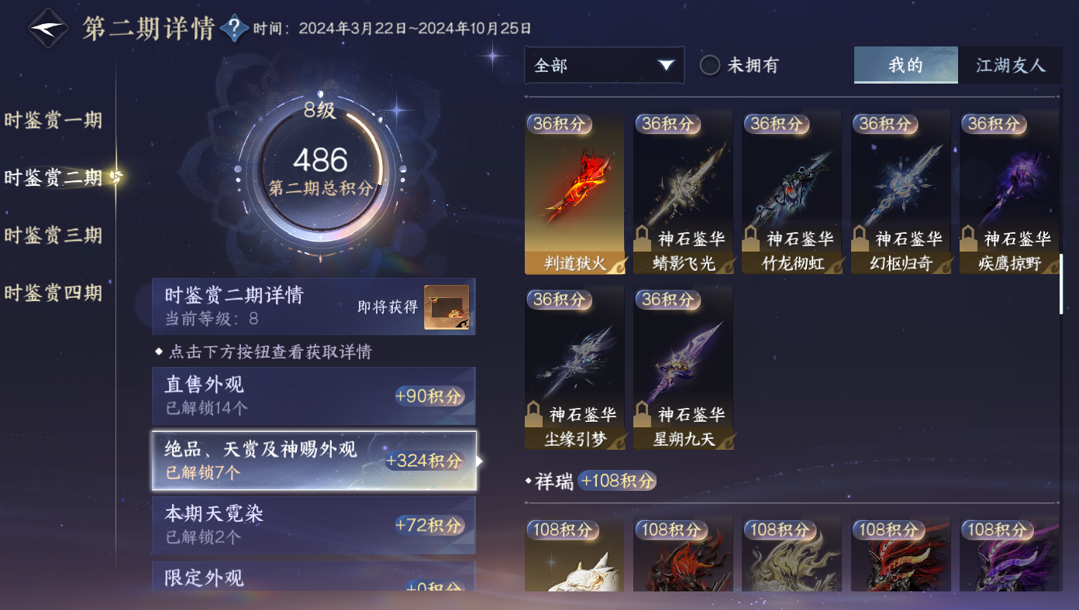
Task: Select the 尘缘引梦 weapon icon
Action: [574, 368]
